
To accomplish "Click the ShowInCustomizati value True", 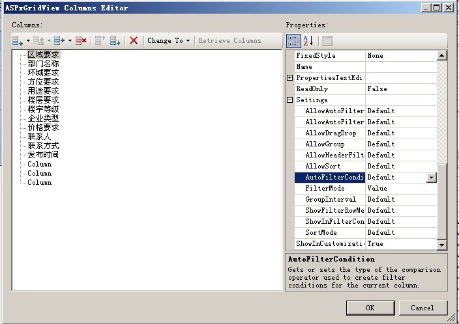I will tap(401, 244).
